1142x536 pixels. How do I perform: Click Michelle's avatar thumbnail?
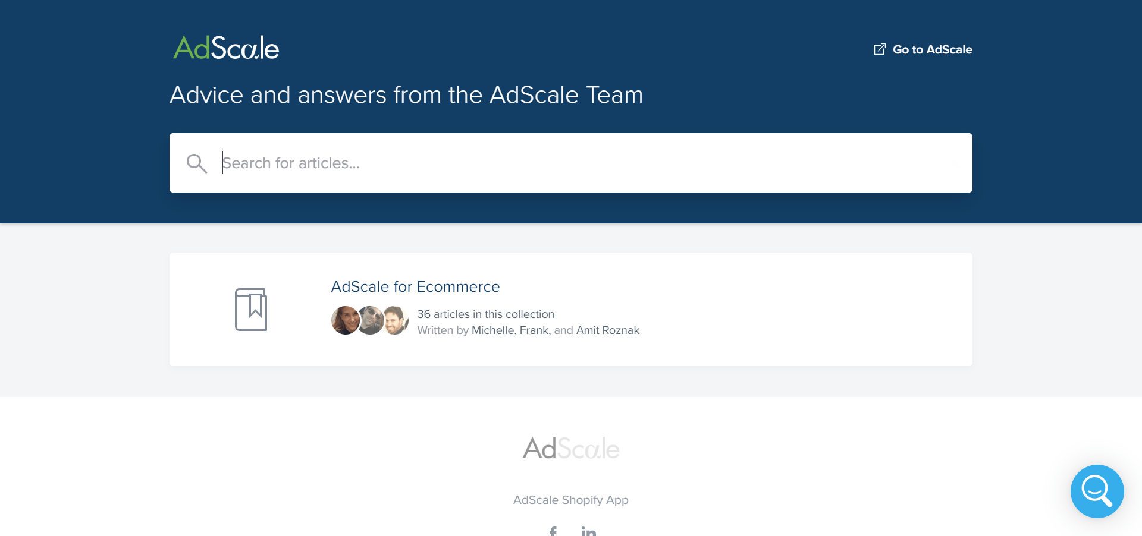[x=345, y=320]
